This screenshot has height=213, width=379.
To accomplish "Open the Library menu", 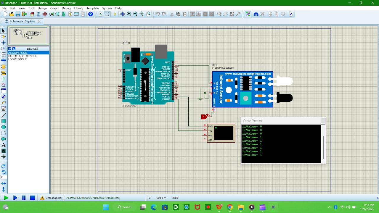I will 78,8.
